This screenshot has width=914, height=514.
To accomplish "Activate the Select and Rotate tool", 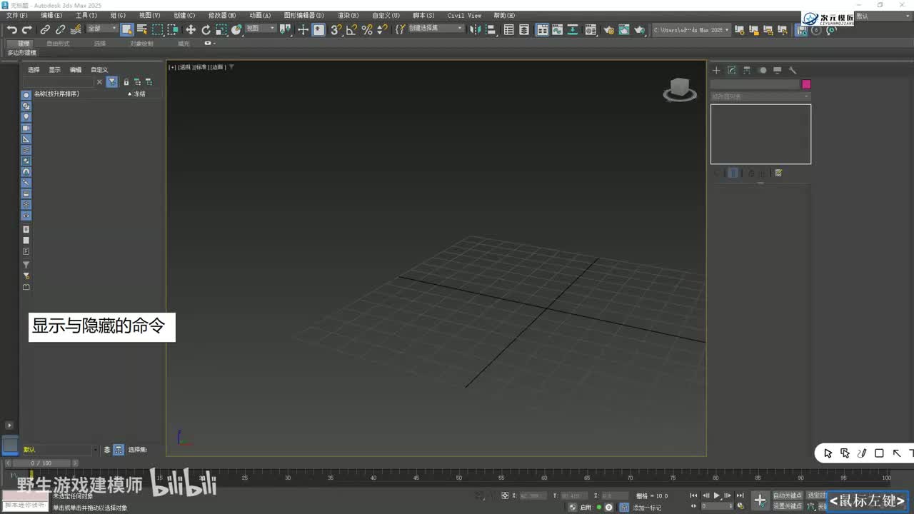I will pos(206,29).
